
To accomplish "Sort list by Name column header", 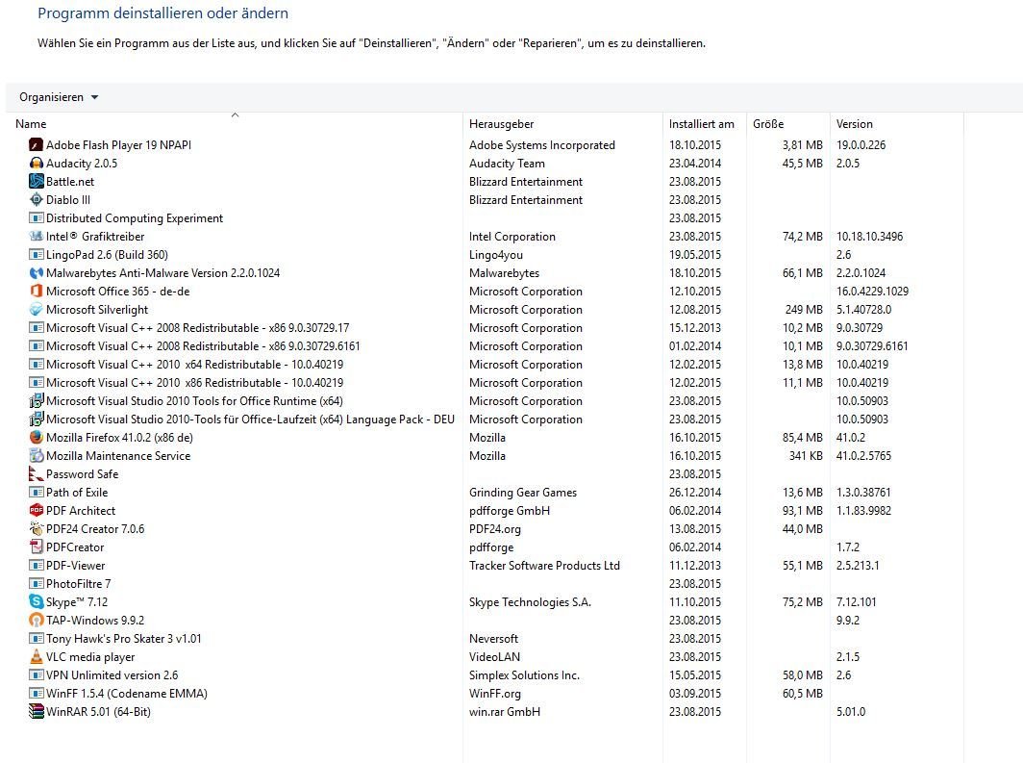I will click(31, 124).
